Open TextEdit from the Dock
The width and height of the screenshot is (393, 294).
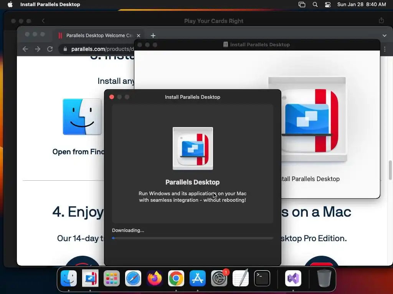pyautogui.click(x=241, y=278)
